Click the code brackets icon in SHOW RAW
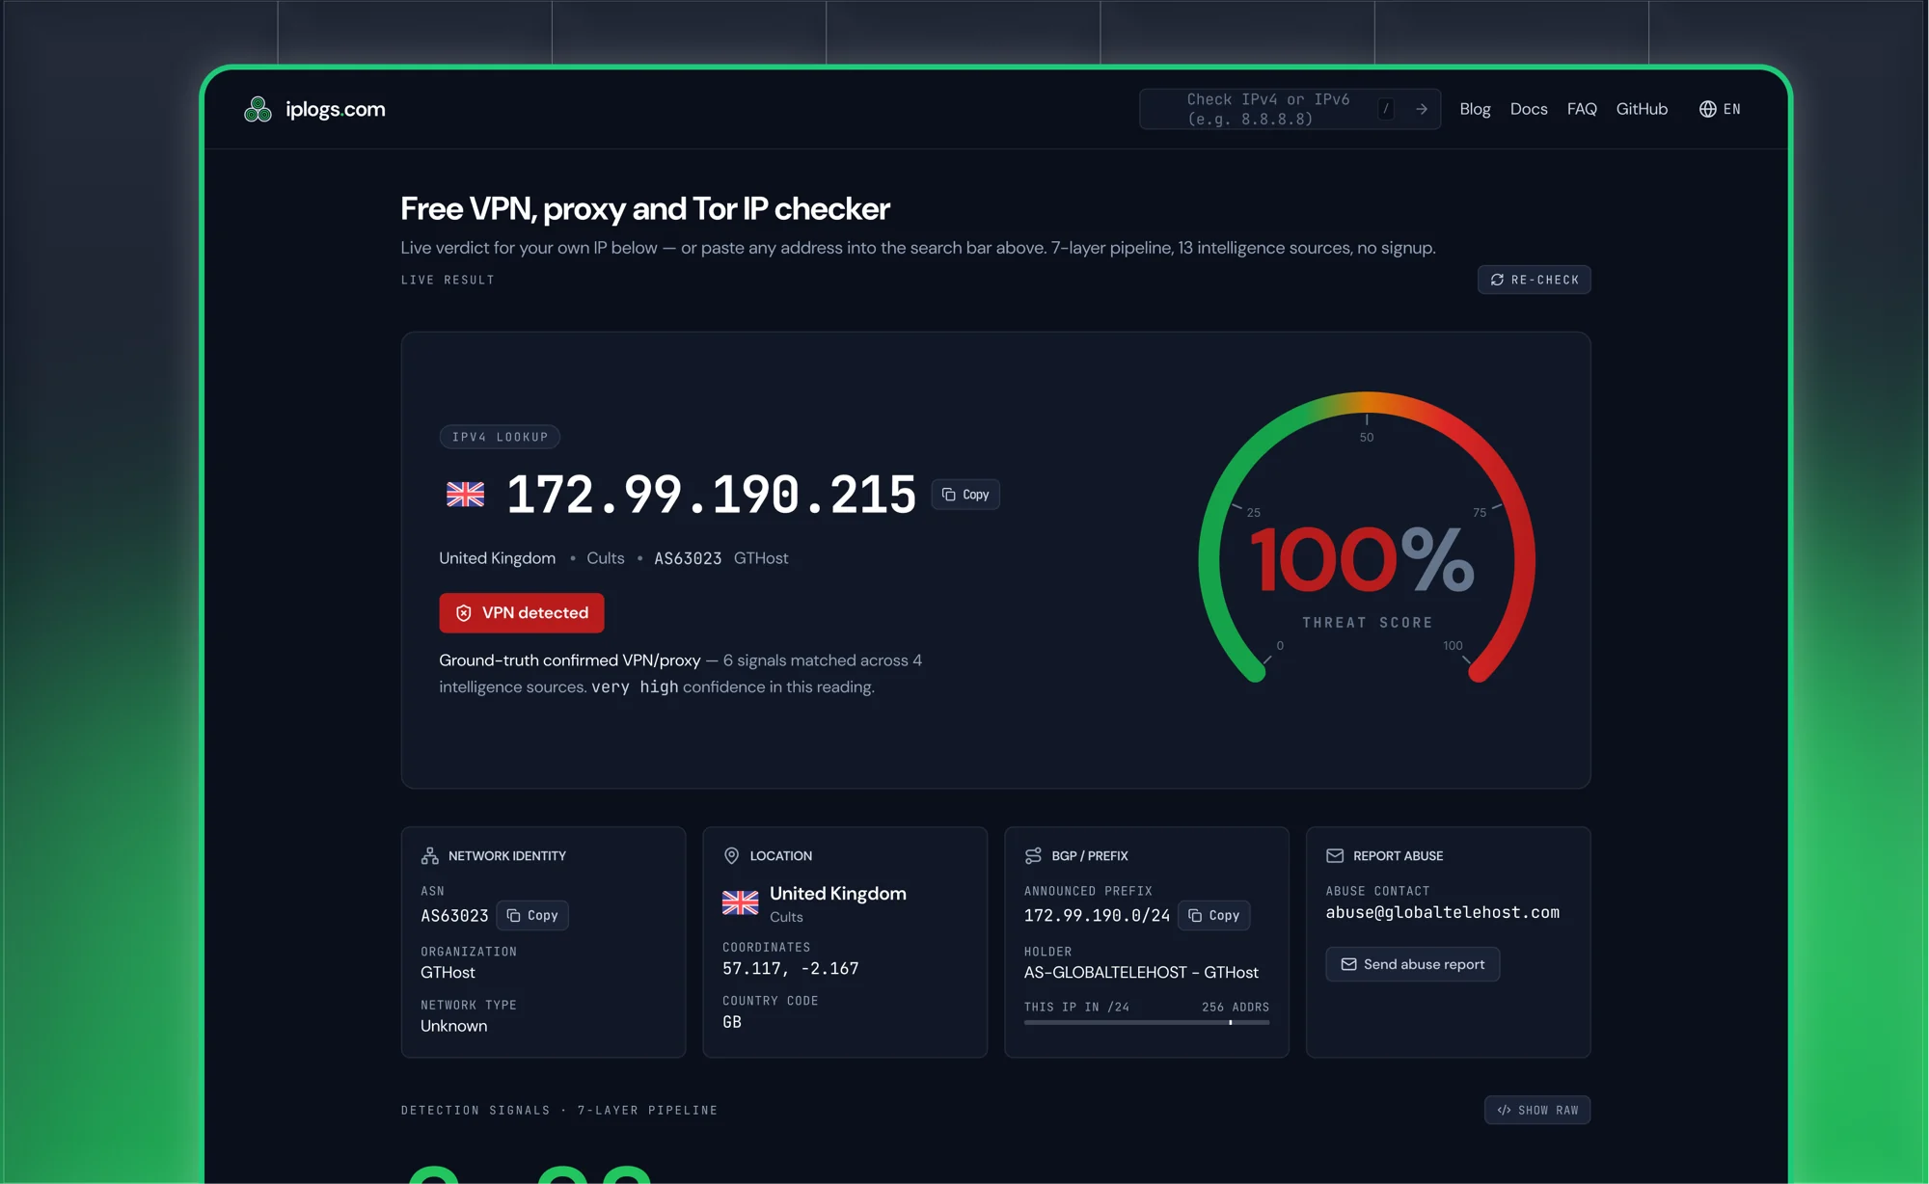 pyautogui.click(x=1504, y=1111)
